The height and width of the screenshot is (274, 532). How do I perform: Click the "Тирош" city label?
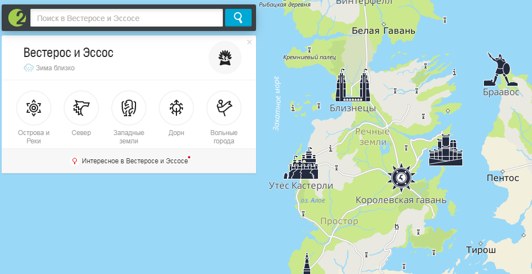(481, 250)
